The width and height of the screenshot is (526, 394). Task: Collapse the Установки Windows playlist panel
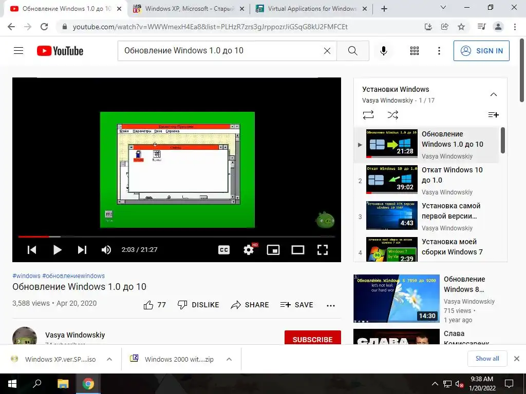click(494, 94)
